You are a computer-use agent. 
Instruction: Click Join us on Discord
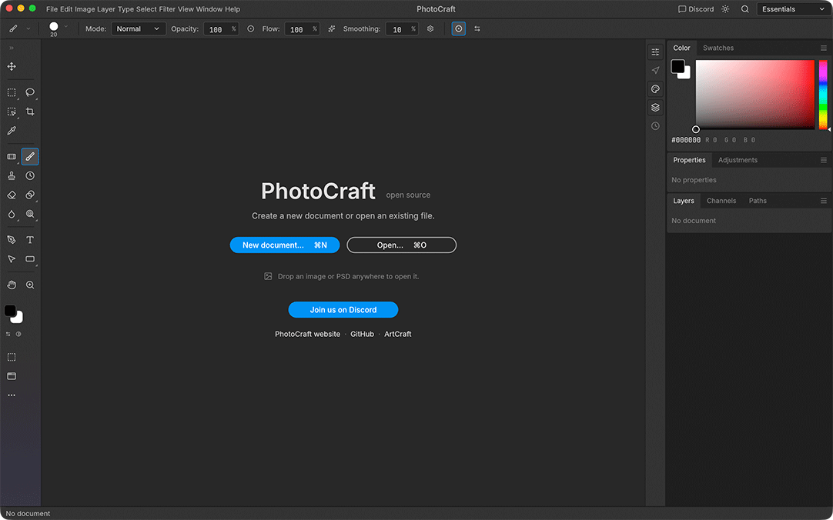tap(343, 310)
